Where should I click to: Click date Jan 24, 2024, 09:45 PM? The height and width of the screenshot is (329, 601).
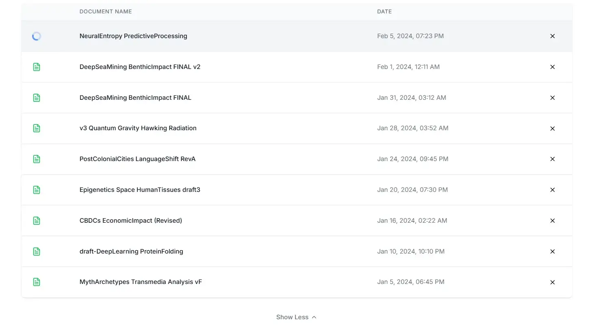click(413, 159)
